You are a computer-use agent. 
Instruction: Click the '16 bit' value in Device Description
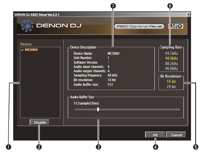click(112, 80)
